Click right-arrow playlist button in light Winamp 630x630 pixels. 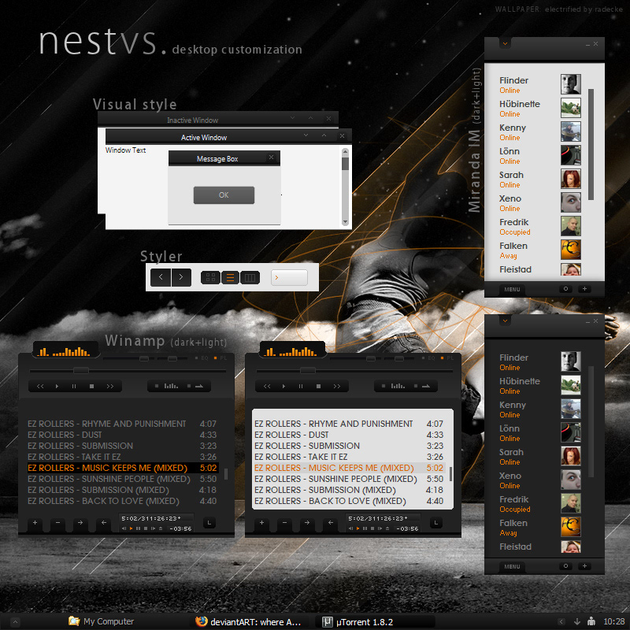click(307, 523)
